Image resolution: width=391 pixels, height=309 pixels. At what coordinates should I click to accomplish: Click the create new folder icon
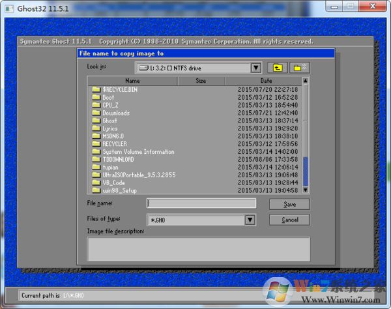(x=300, y=68)
